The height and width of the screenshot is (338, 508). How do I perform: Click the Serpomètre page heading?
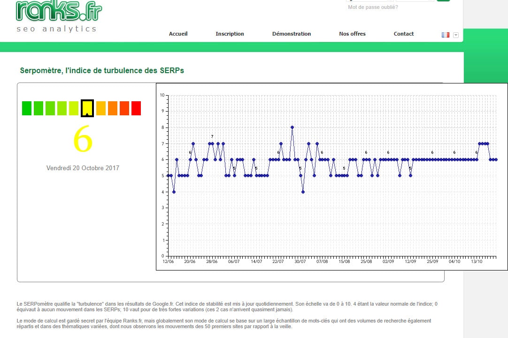click(x=102, y=70)
